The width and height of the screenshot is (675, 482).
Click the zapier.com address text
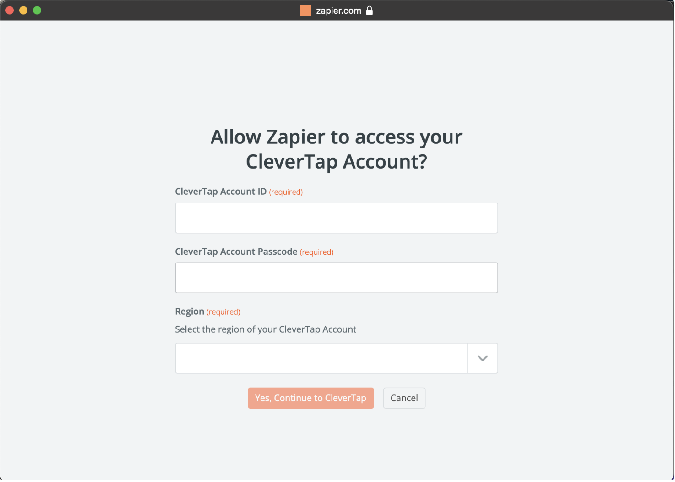pyautogui.click(x=338, y=10)
